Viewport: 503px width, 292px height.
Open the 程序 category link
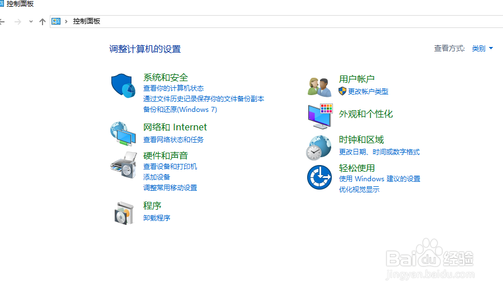pyautogui.click(x=152, y=206)
